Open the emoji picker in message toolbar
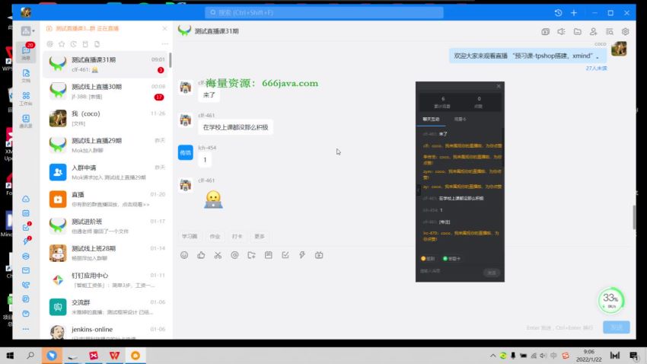 (x=184, y=255)
